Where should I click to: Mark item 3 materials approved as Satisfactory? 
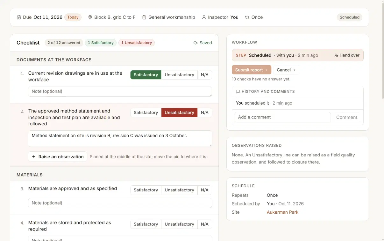(146, 190)
